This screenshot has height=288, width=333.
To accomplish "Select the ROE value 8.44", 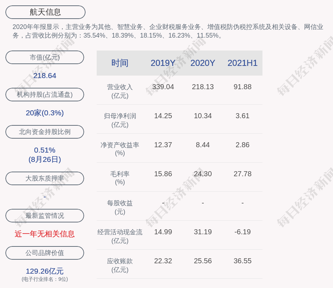I will [203, 145].
